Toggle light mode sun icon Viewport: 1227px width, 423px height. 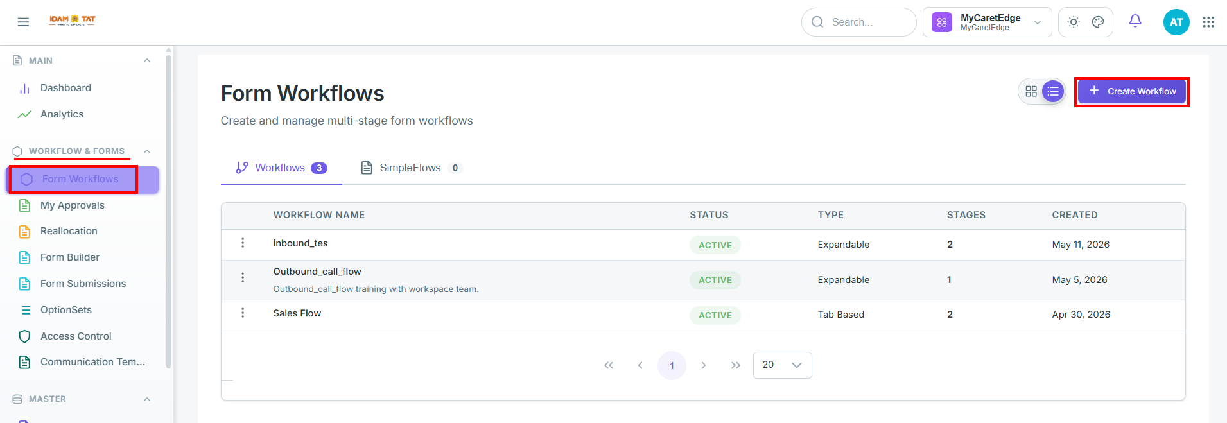(x=1074, y=22)
